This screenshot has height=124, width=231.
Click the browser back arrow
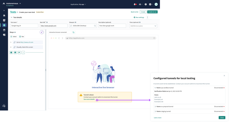click(59, 38)
